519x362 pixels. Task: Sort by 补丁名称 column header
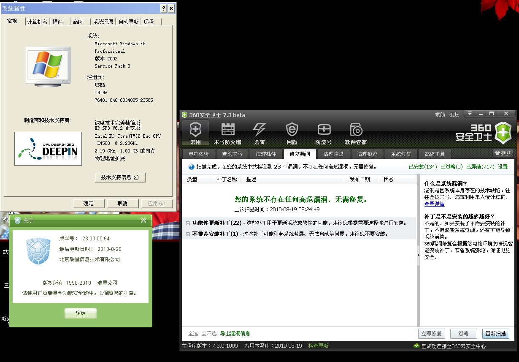coord(227,180)
